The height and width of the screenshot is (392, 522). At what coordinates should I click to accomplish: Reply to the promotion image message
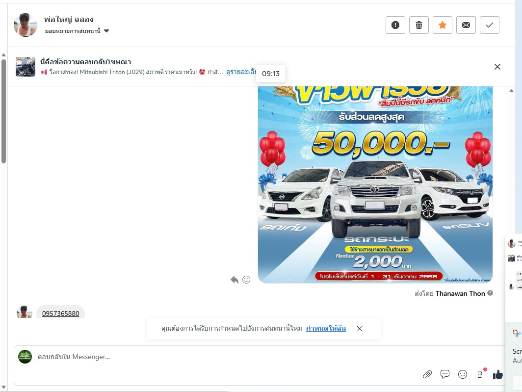(x=235, y=280)
